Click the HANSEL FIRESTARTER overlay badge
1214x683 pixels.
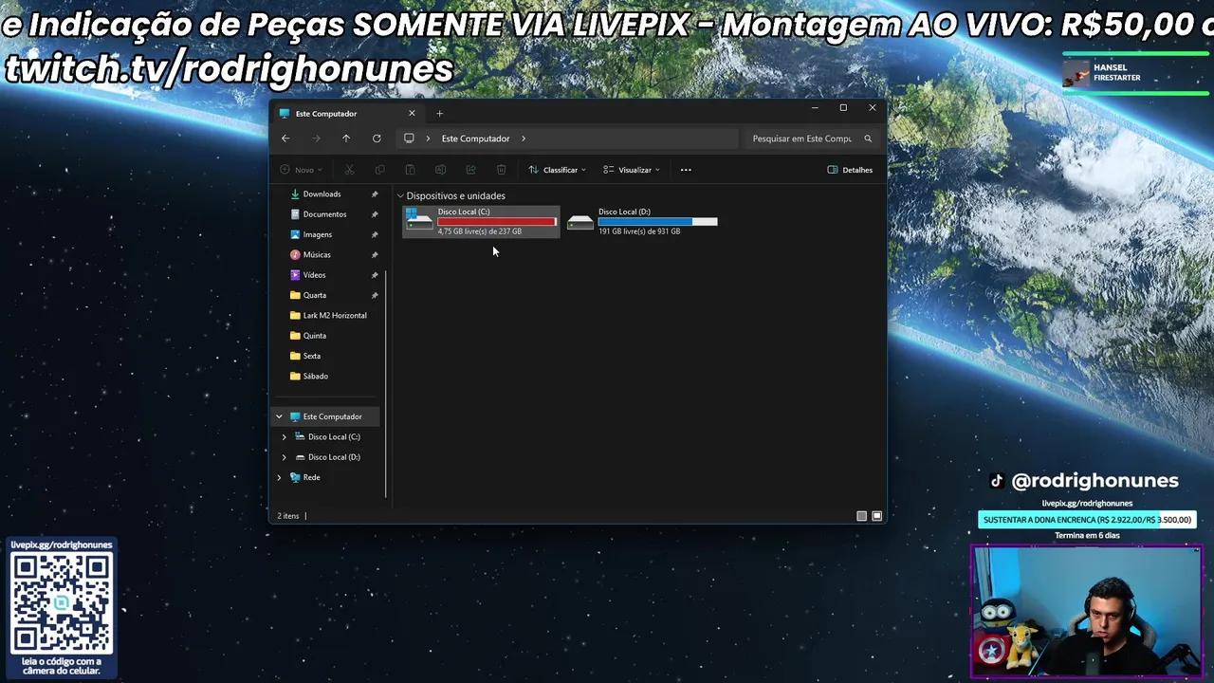pyautogui.click(x=1134, y=73)
